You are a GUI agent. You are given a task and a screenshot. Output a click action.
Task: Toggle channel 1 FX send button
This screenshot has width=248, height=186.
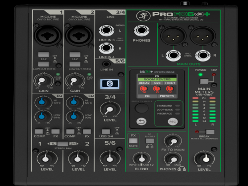pyautogui.click(x=56, y=131)
